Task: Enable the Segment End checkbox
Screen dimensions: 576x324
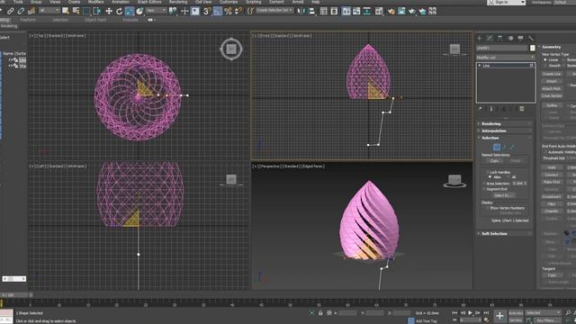Action: point(485,189)
